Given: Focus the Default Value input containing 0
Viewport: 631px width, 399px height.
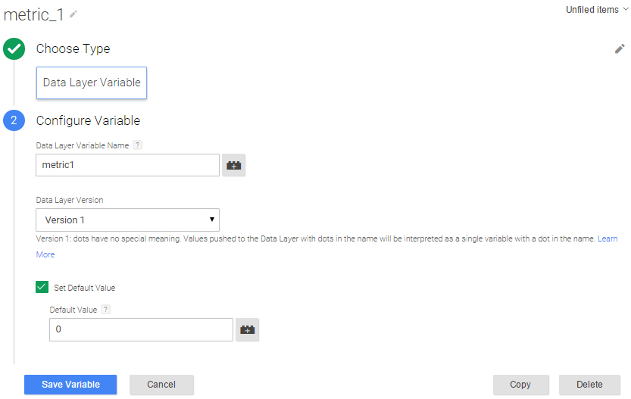Looking at the screenshot, I should (x=141, y=330).
